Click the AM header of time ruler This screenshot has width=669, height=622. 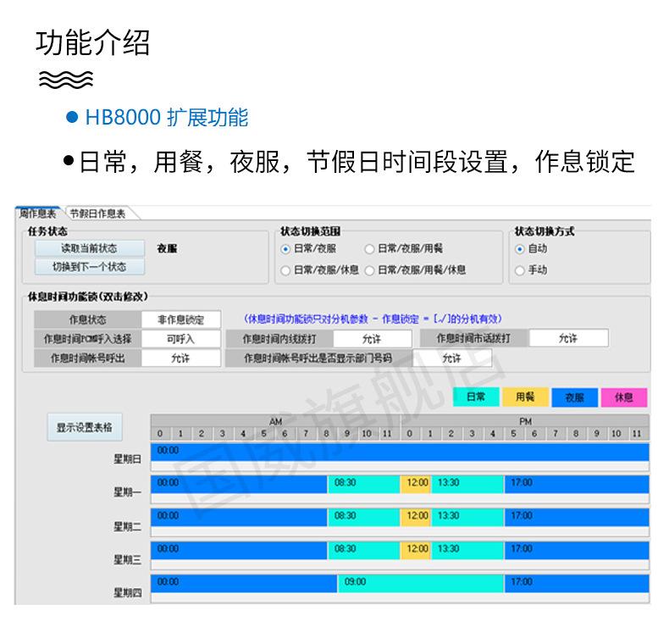(275, 421)
